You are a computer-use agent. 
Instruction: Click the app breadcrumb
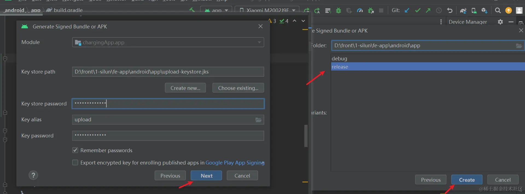pyautogui.click(x=36, y=10)
